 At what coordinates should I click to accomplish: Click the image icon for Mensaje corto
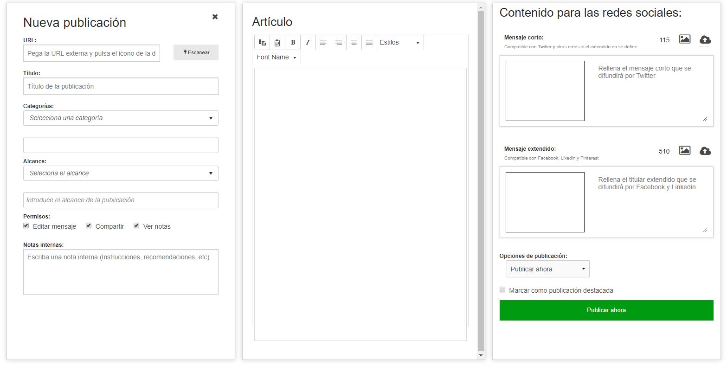click(685, 39)
